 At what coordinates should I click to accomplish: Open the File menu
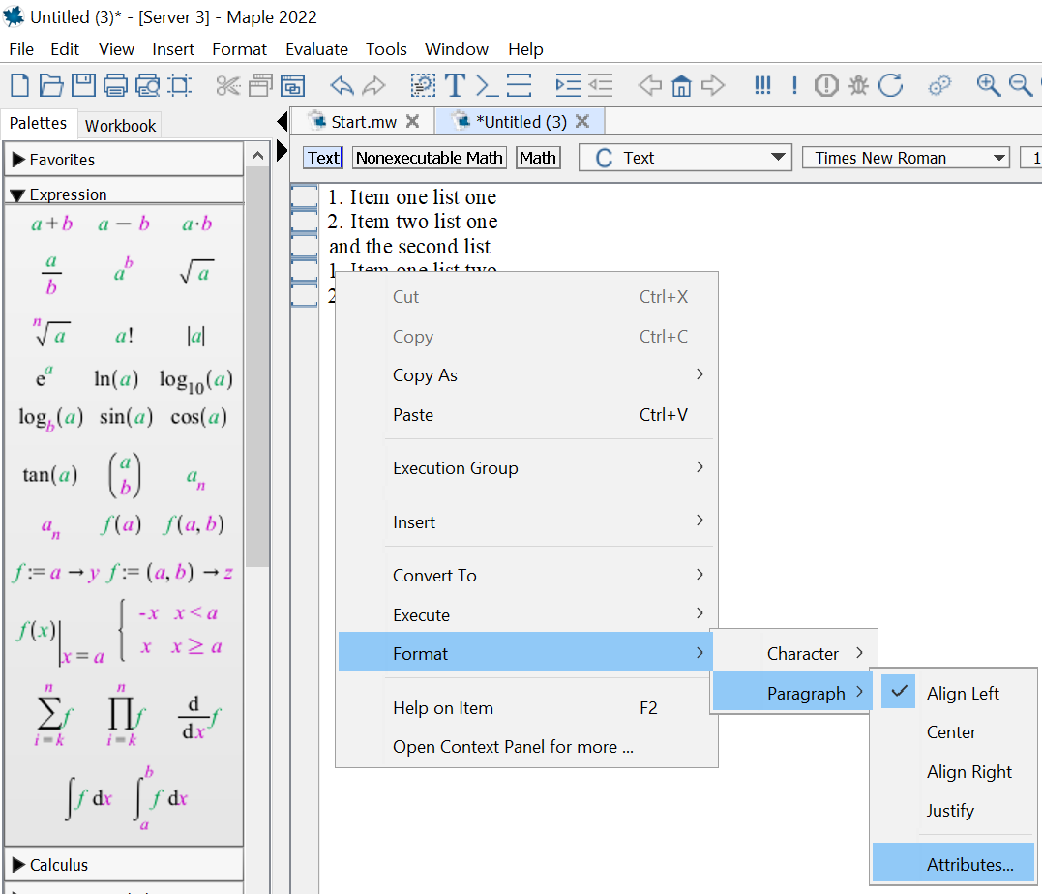tap(21, 49)
